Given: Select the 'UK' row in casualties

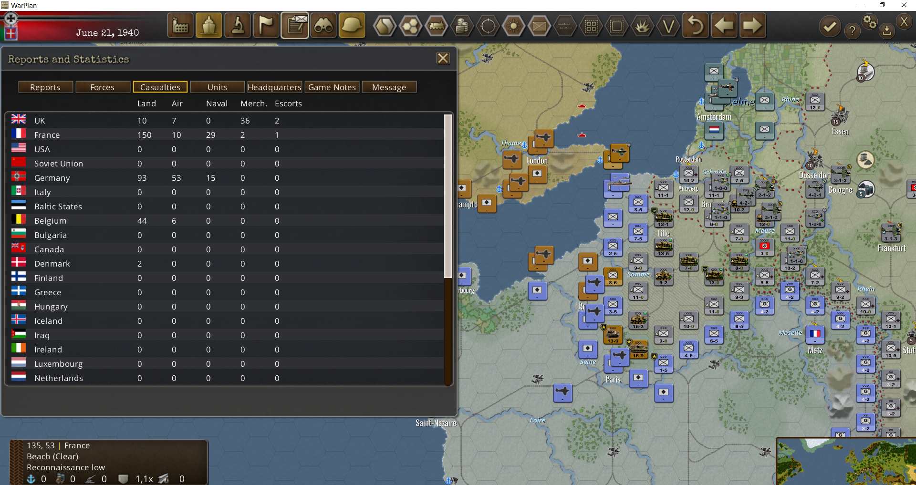Looking at the screenshot, I should 227,121.
